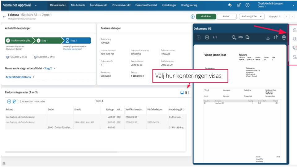Click the Debet column header
297x167 pixels.
(51, 109)
